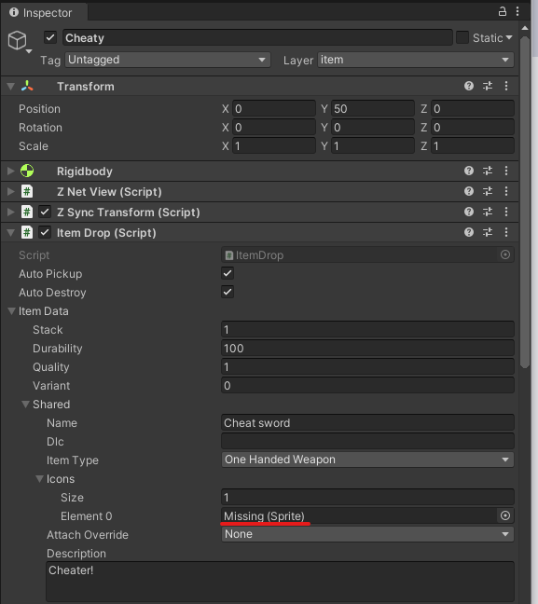This screenshot has height=604, width=538.
Task: Open Rigidbody help reference icon
Action: [x=469, y=171]
